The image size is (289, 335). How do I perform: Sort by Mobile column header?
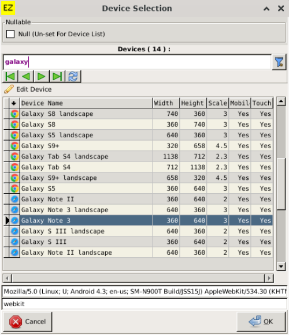click(x=240, y=103)
